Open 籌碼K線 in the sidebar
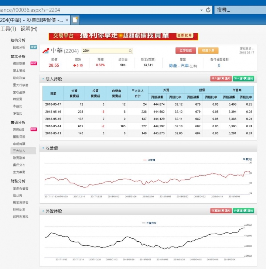Image resolution: width=266 pixels, height=269 pixels. tap(18, 130)
